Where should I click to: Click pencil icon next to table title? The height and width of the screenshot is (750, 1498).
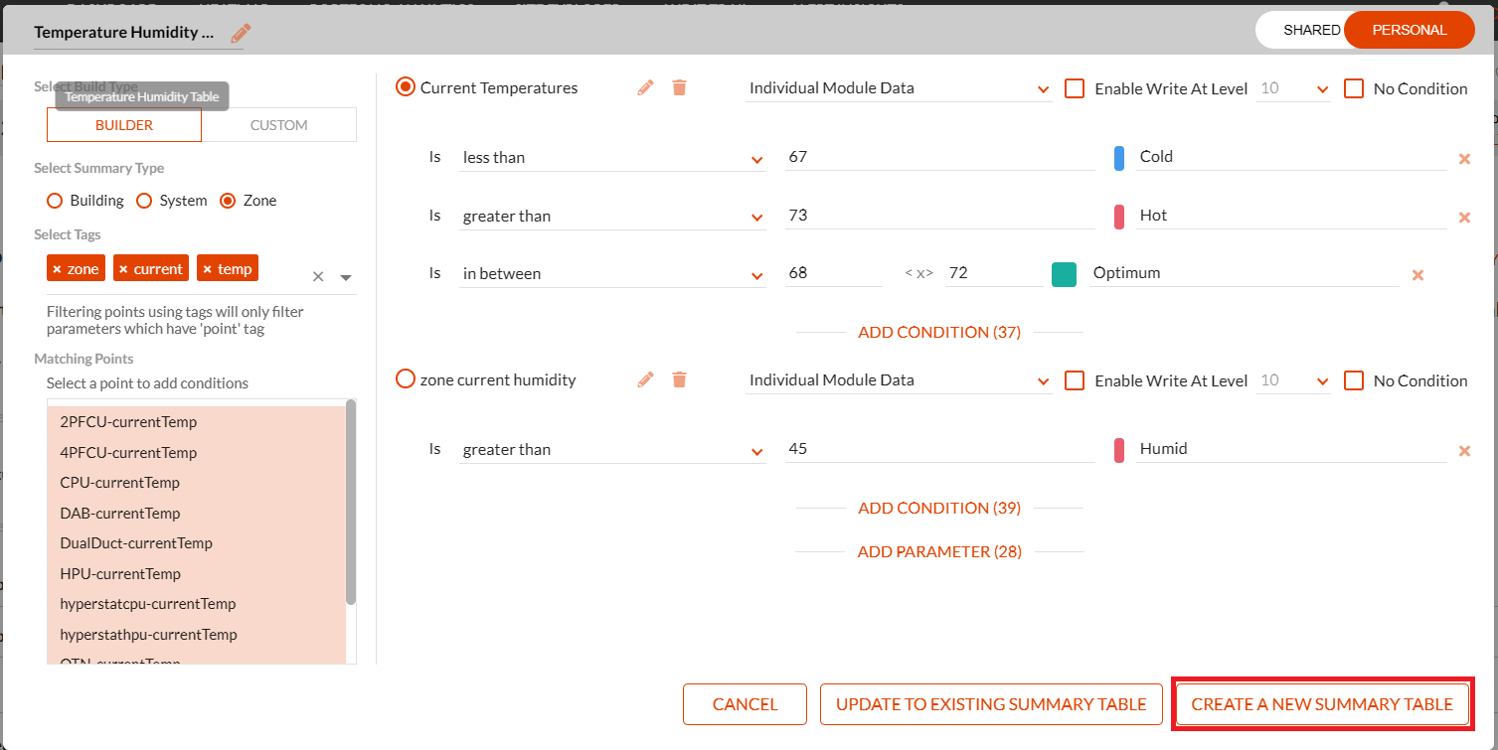241,34
